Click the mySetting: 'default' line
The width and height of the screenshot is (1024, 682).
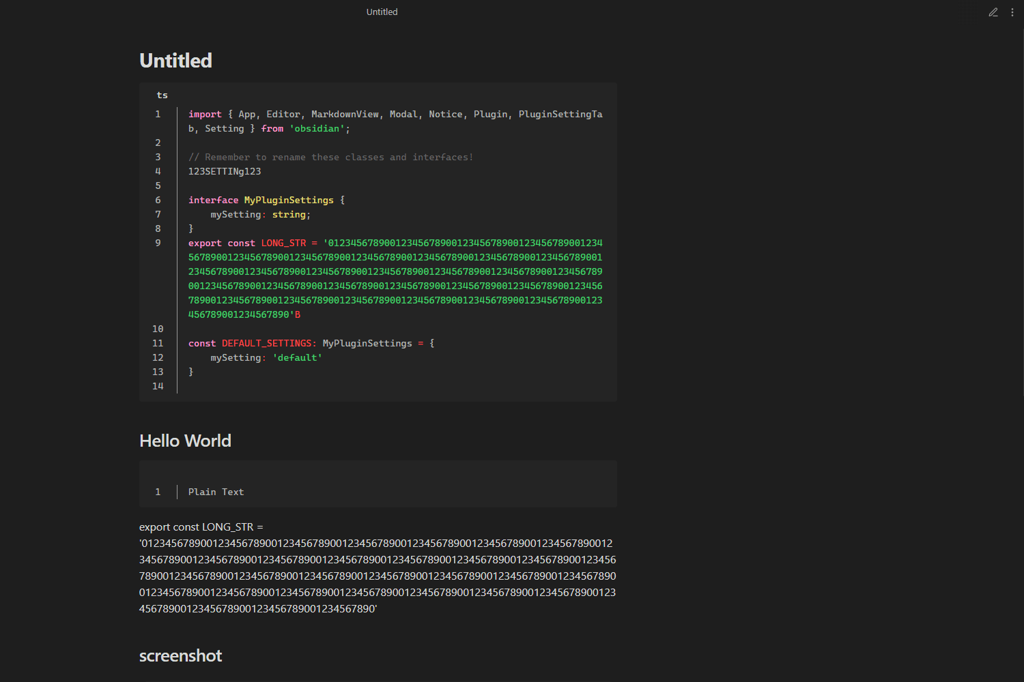tap(266, 358)
